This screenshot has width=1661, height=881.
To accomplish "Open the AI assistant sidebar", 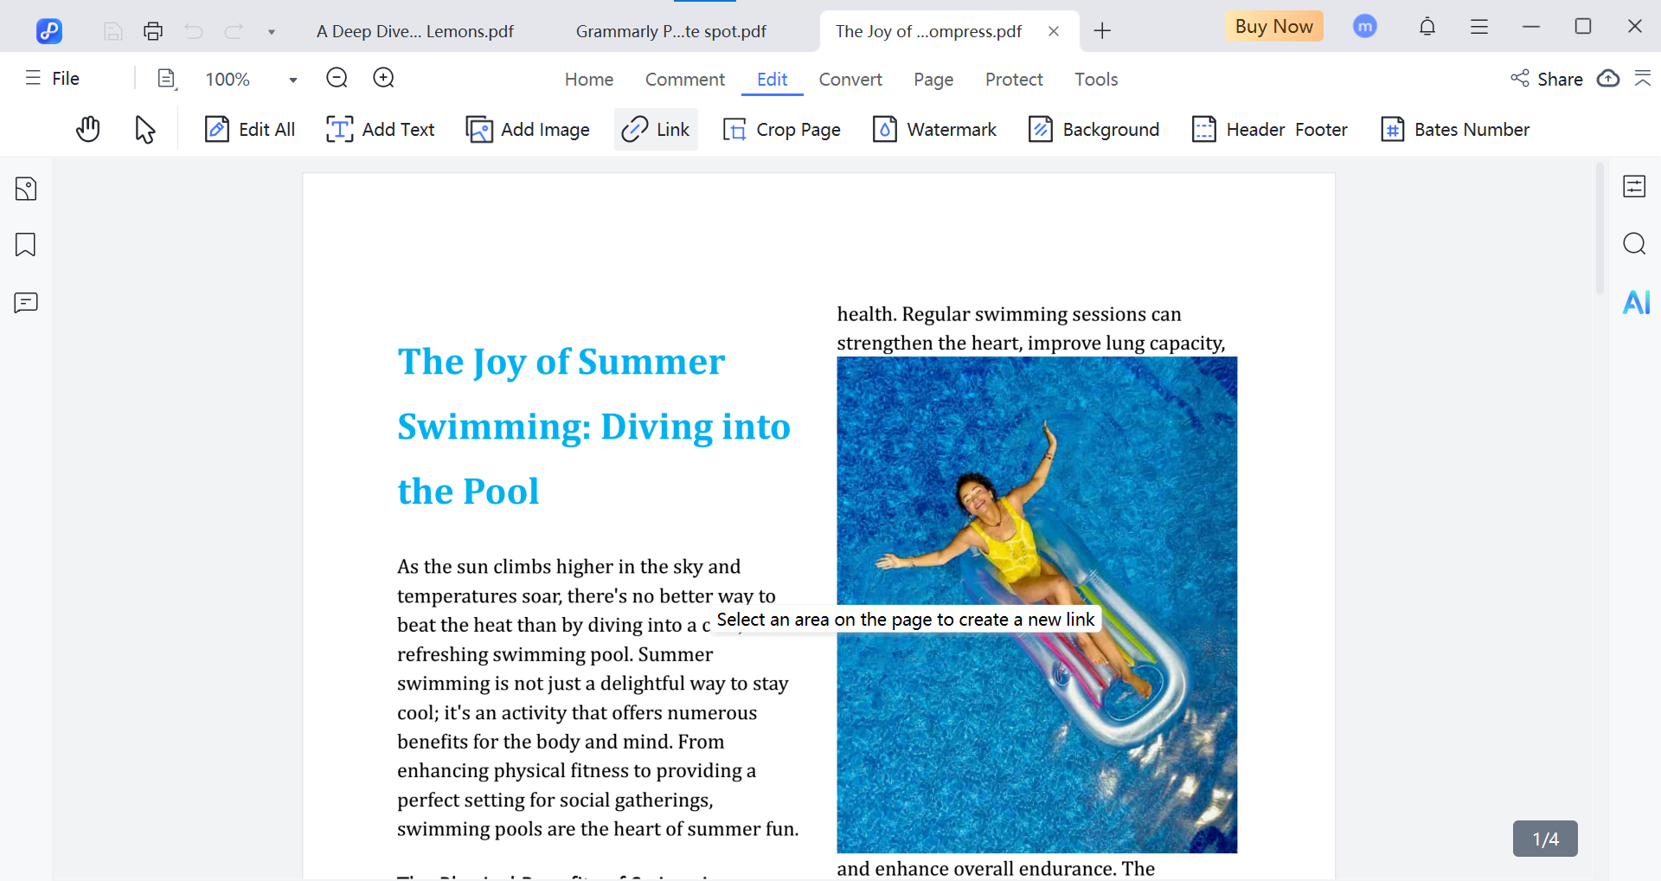I will (x=1635, y=302).
